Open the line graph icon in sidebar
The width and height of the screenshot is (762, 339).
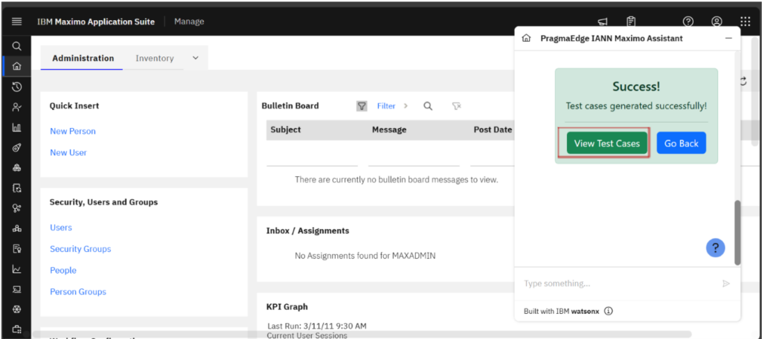tap(16, 268)
